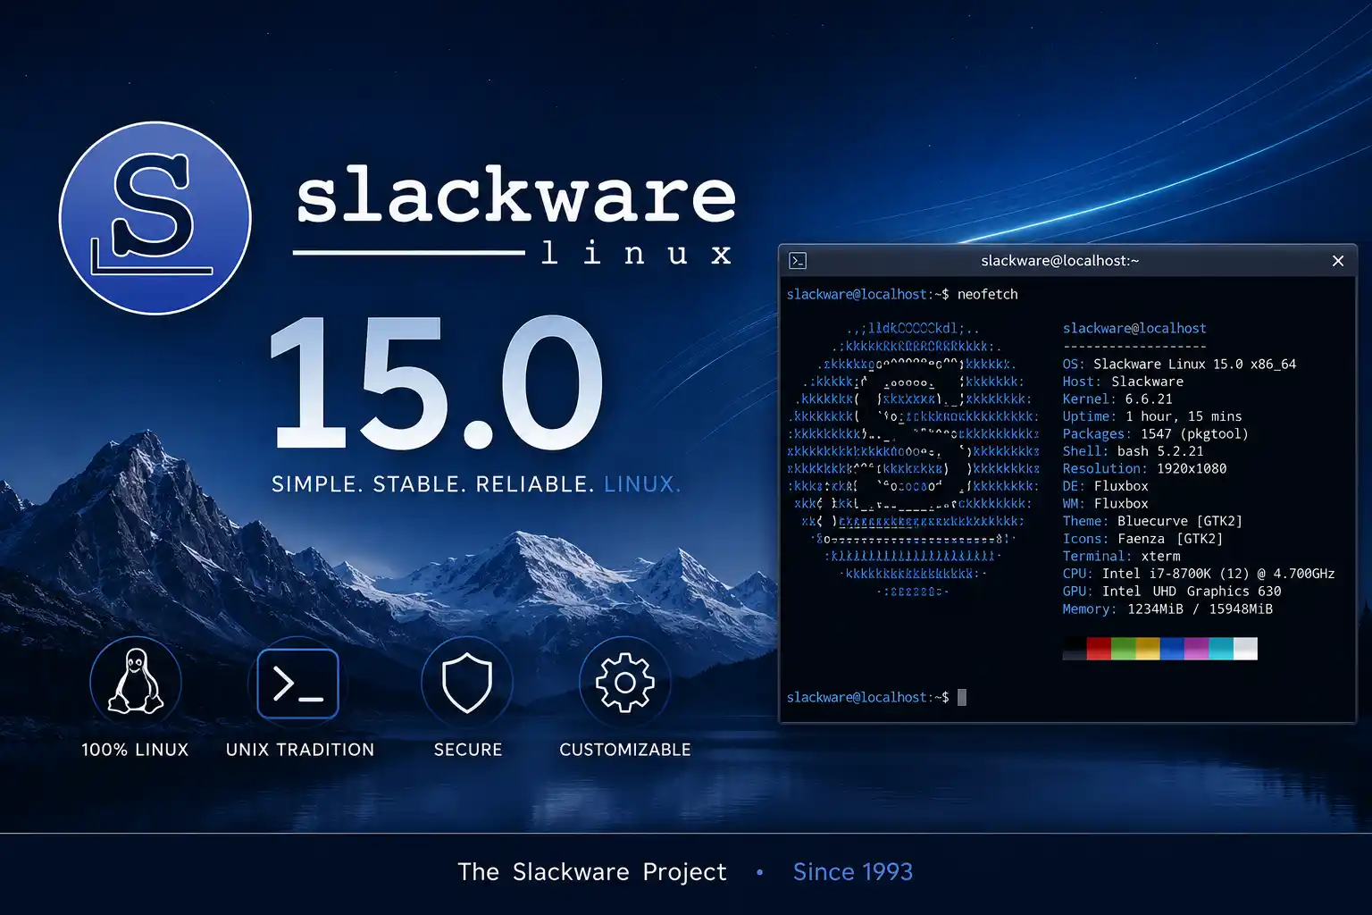The height and width of the screenshot is (915, 1372).
Task: Click the blue slackware@localhost neofetch header
Action: tap(1134, 329)
